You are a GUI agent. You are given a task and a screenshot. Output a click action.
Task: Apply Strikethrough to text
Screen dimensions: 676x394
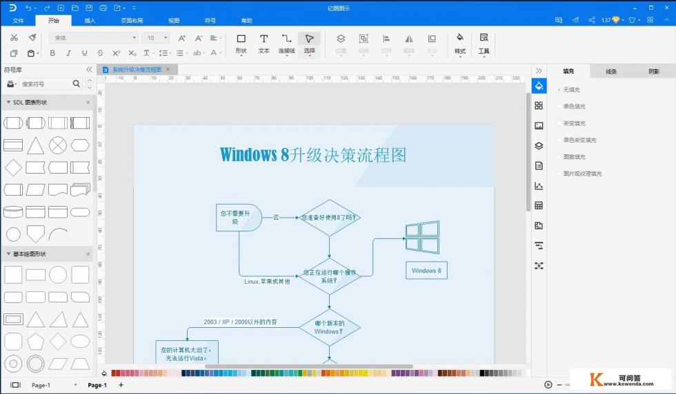100,52
